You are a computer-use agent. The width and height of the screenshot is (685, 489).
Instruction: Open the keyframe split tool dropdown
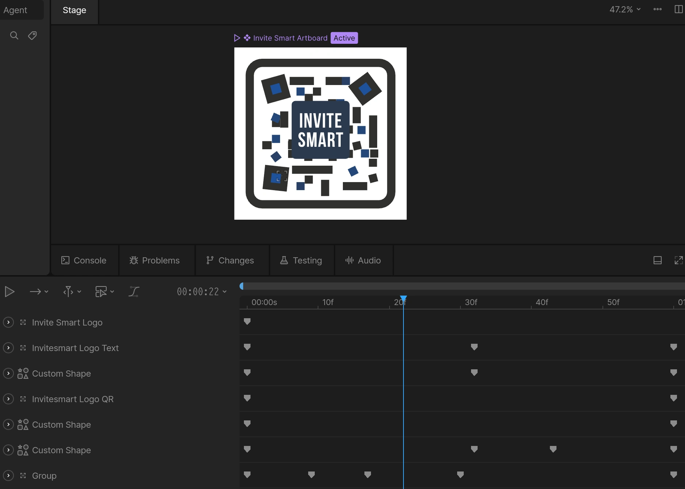coord(72,292)
